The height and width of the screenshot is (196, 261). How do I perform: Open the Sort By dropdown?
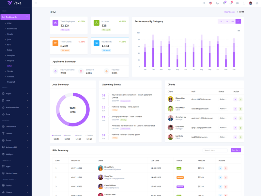point(236,150)
